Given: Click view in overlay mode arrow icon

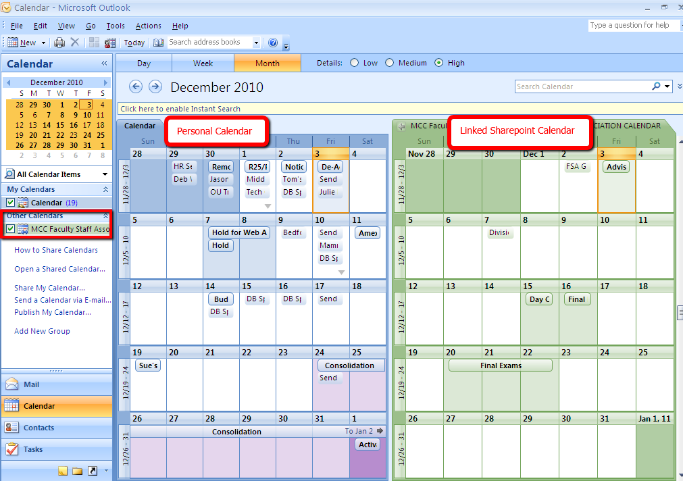Looking at the screenshot, I should click(401, 126).
